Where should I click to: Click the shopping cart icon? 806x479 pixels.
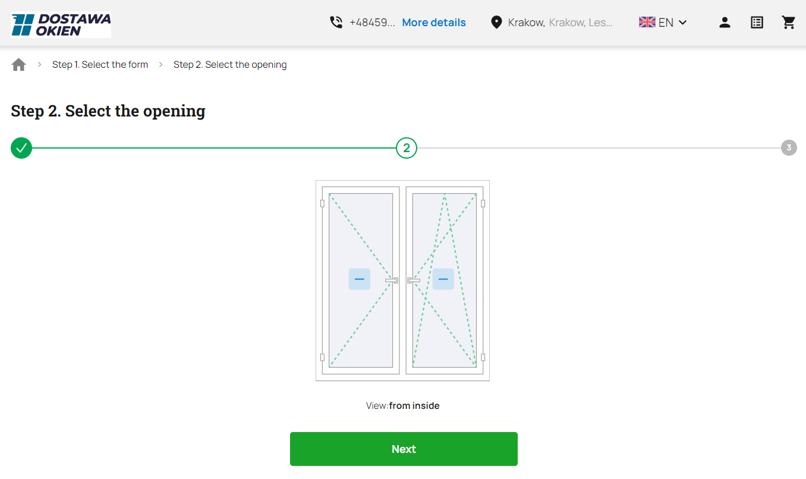click(x=789, y=22)
